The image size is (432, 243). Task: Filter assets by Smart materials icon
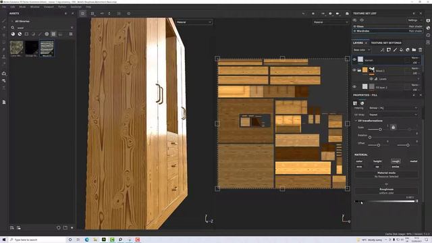[x=20, y=34]
